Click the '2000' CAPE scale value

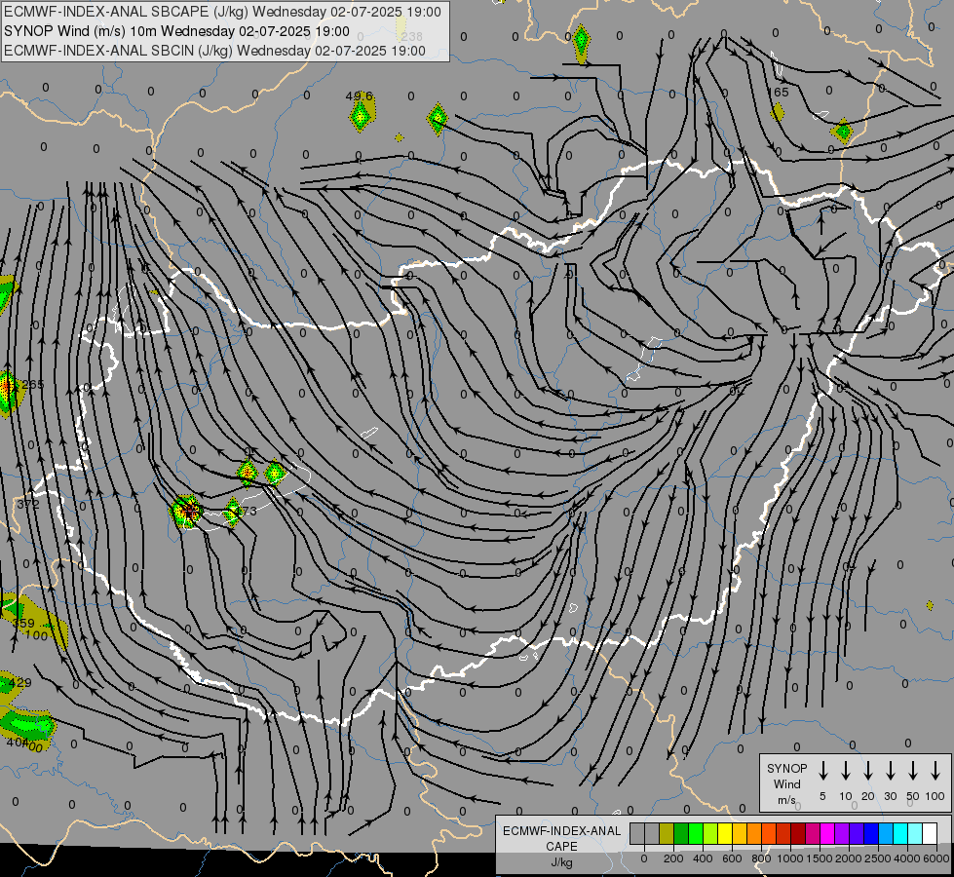coord(849,858)
